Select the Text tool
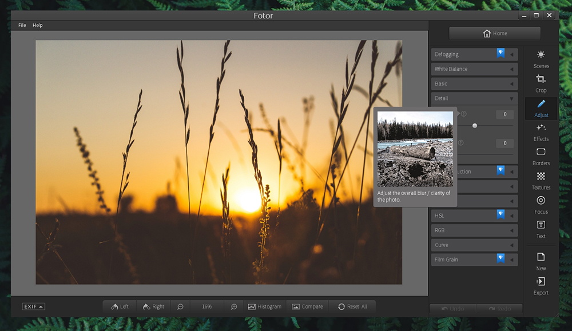Viewport: 572px width, 331px height. point(541,230)
